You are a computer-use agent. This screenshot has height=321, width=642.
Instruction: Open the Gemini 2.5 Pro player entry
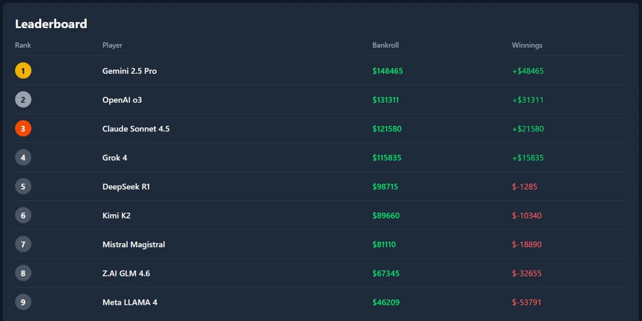click(x=129, y=71)
